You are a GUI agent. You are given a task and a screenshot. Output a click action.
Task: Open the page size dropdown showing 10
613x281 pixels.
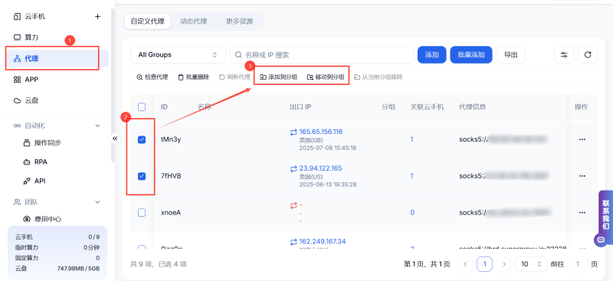pyautogui.click(x=531, y=264)
